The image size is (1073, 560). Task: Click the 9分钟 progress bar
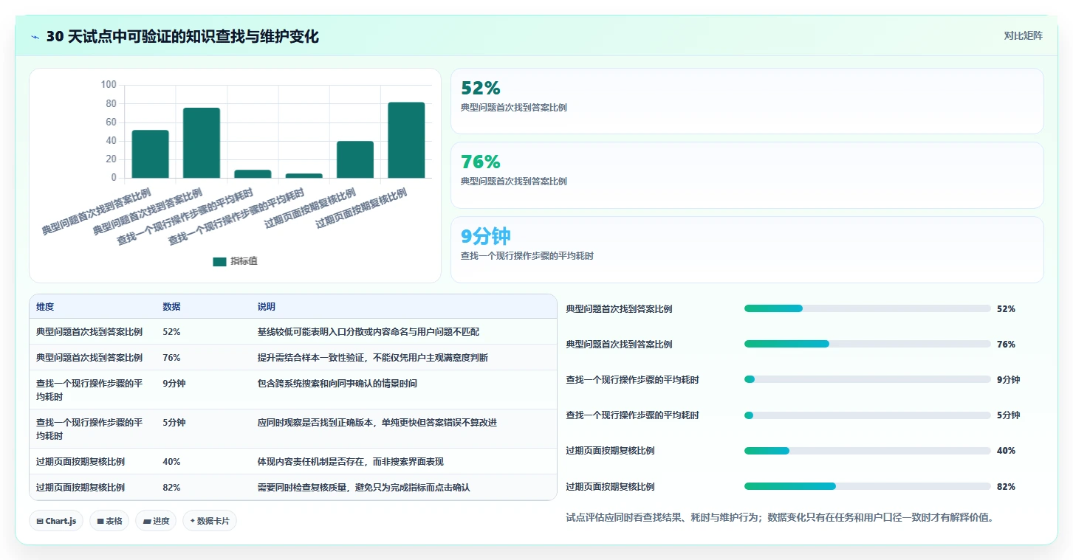[868, 379]
